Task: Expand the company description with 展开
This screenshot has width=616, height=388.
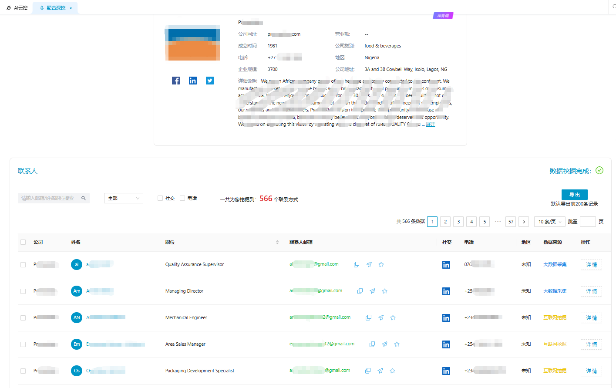Action: point(431,125)
